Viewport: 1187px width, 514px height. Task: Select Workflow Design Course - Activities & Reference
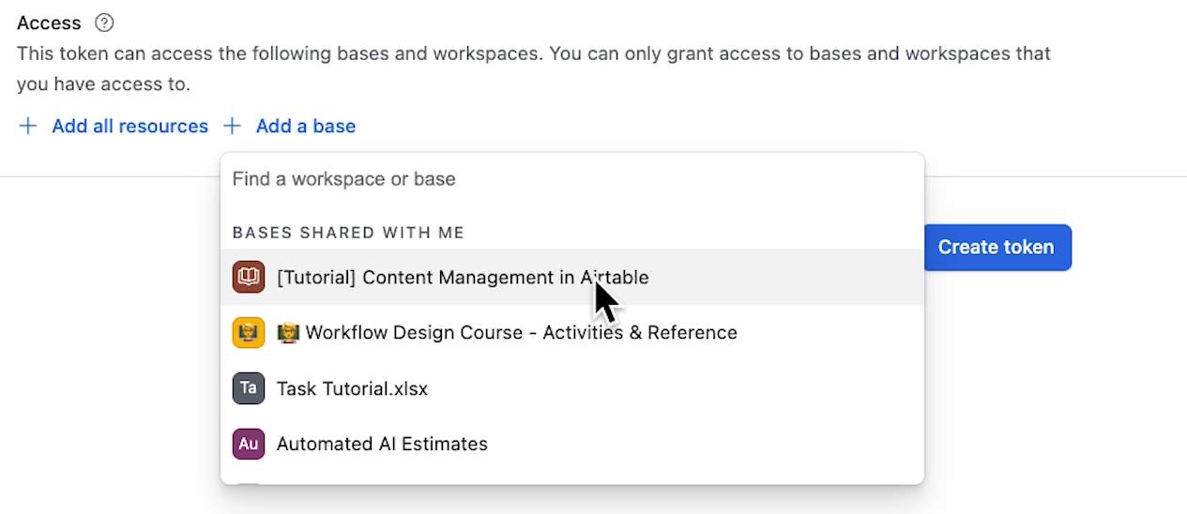pos(571,332)
